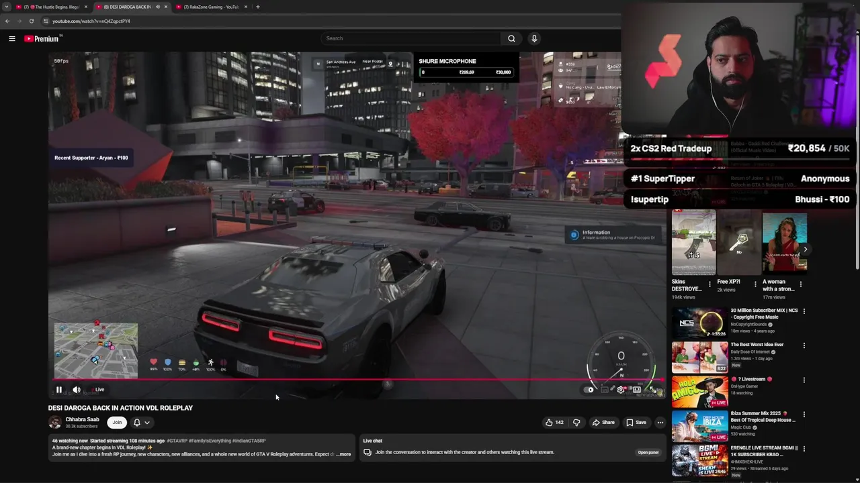The image size is (860, 483).
Task: Open the notification bell dropdown for Chhabra Saab
Action: point(141,423)
